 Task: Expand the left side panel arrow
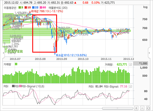pyautogui.click(x=4, y=53)
